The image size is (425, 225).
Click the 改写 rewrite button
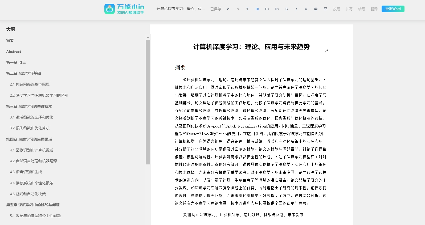[x=337, y=9]
